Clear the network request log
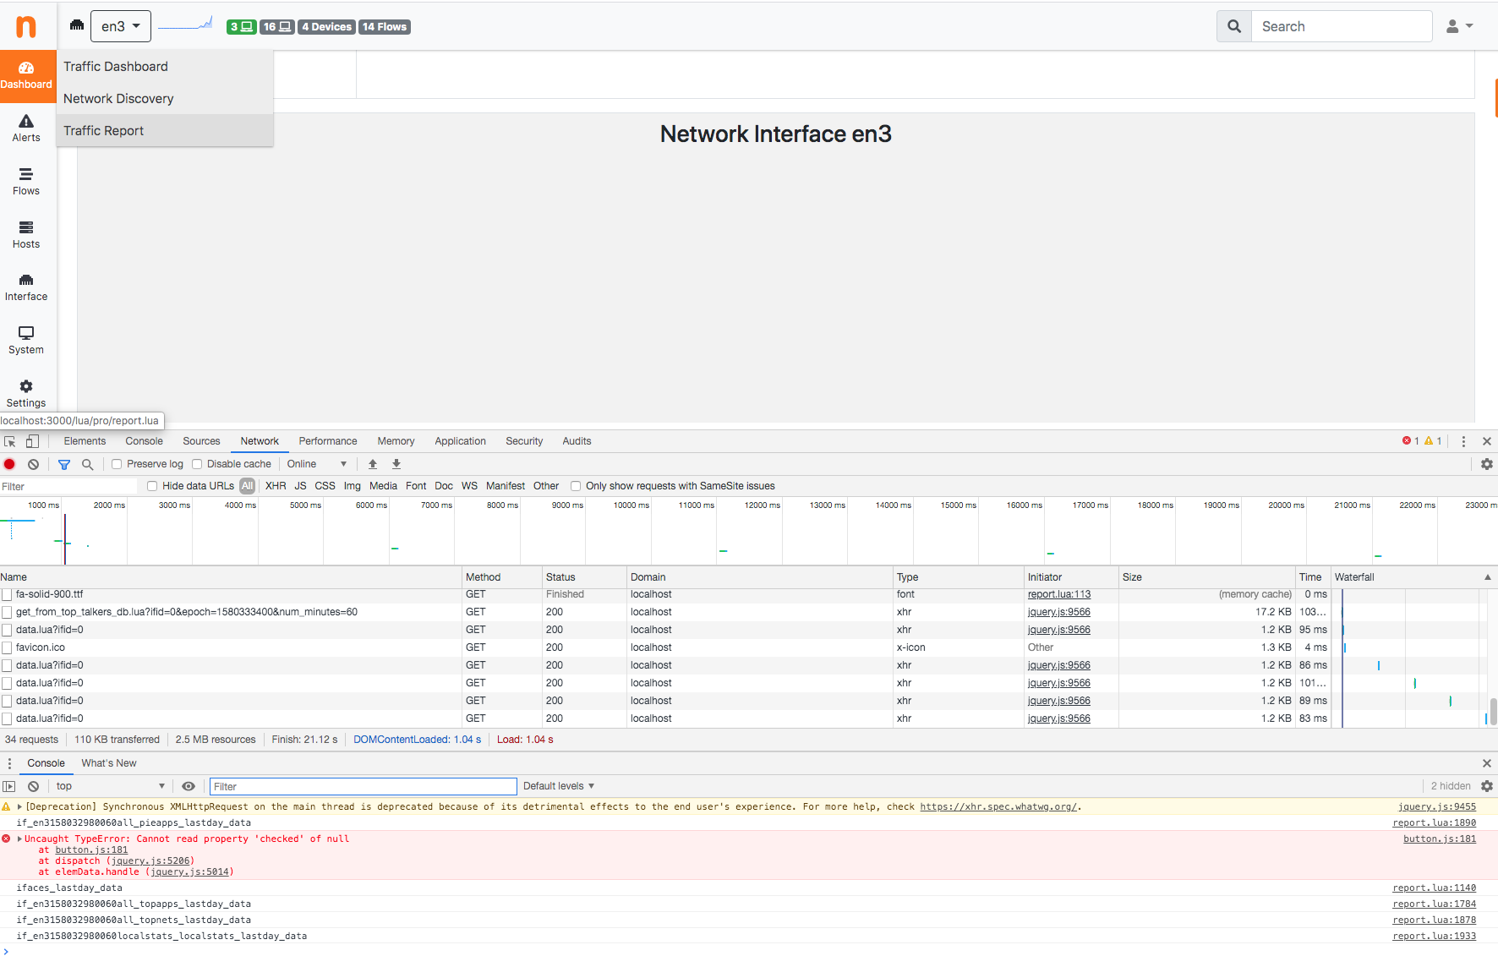1498x956 pixels. pos(33,464)
